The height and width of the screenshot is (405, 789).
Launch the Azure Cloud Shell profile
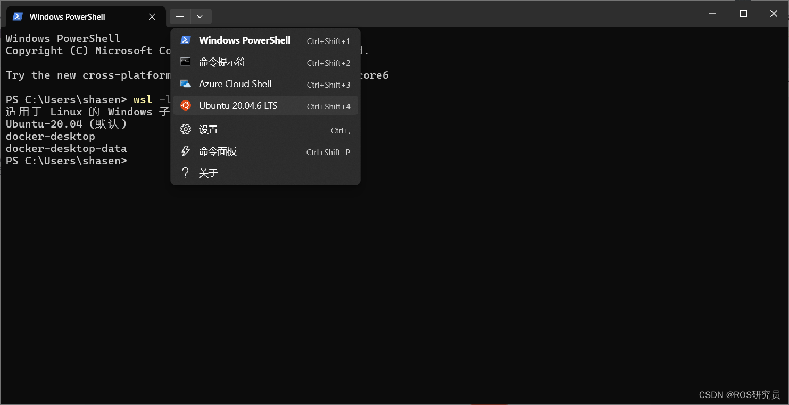265,84
